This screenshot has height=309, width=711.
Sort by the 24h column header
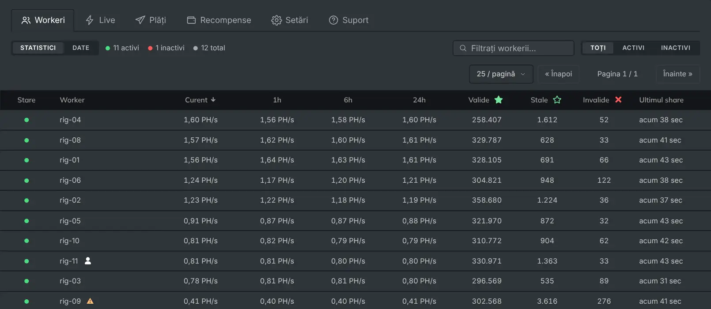(x=419, y=100)
